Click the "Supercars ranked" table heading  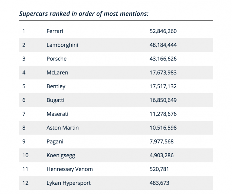(84, 14)
